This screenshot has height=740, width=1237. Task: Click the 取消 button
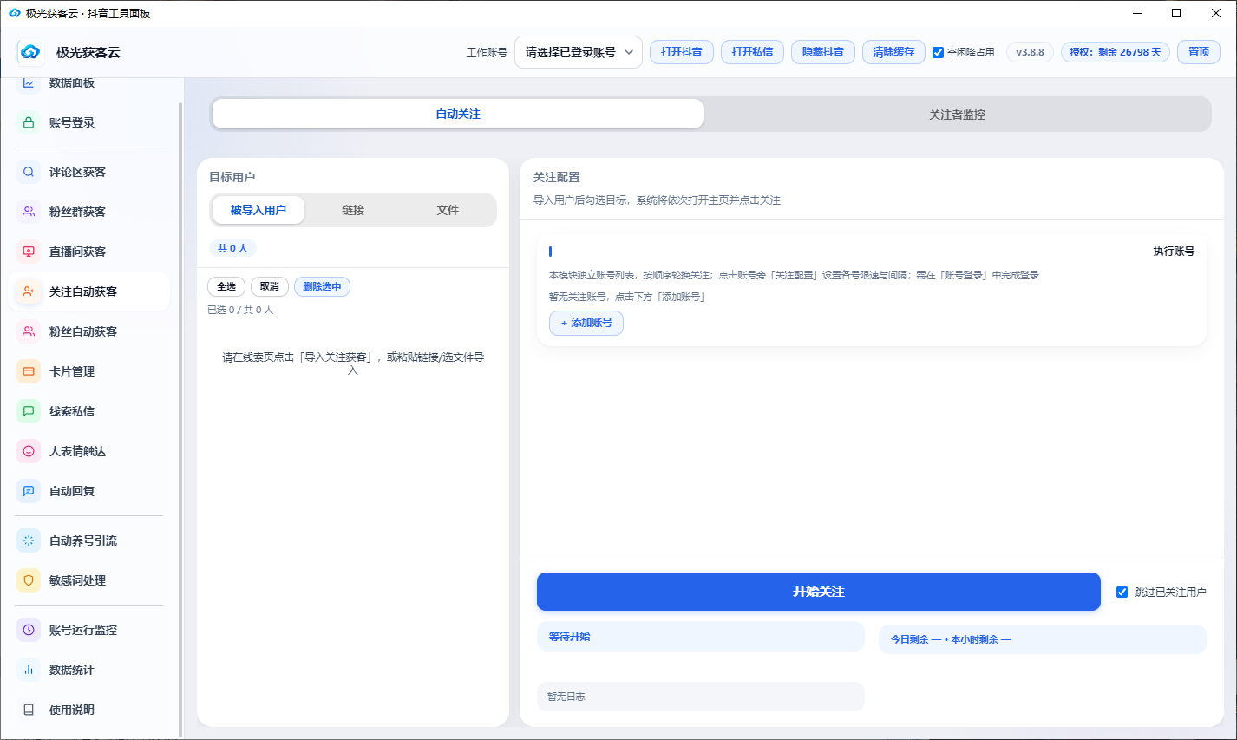[270, 286]
